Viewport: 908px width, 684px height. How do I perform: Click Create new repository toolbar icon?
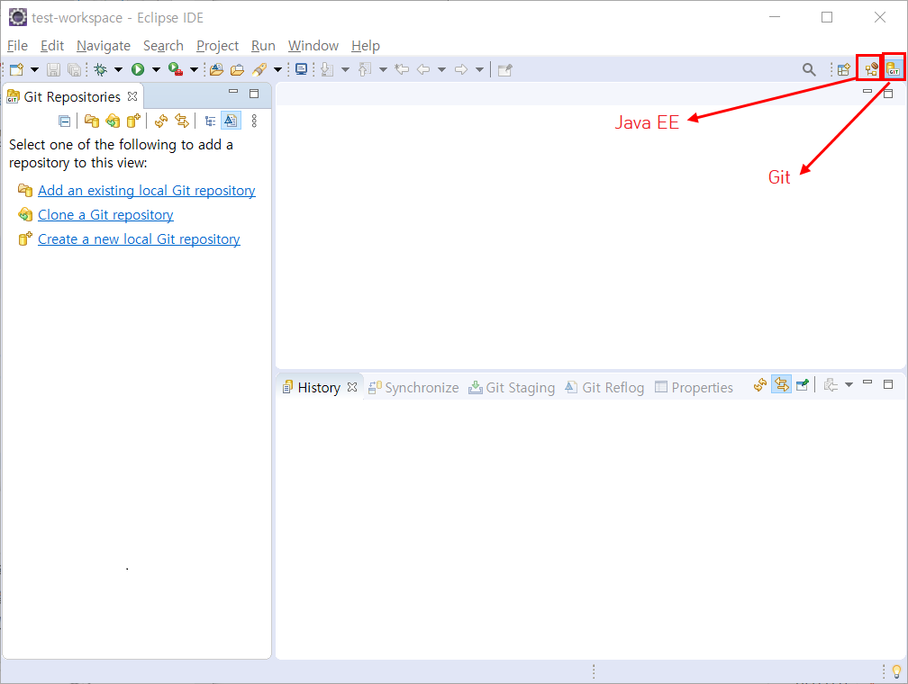(133, 121)
